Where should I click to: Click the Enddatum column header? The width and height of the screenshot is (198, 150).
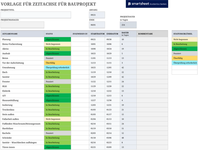[112, 34]
